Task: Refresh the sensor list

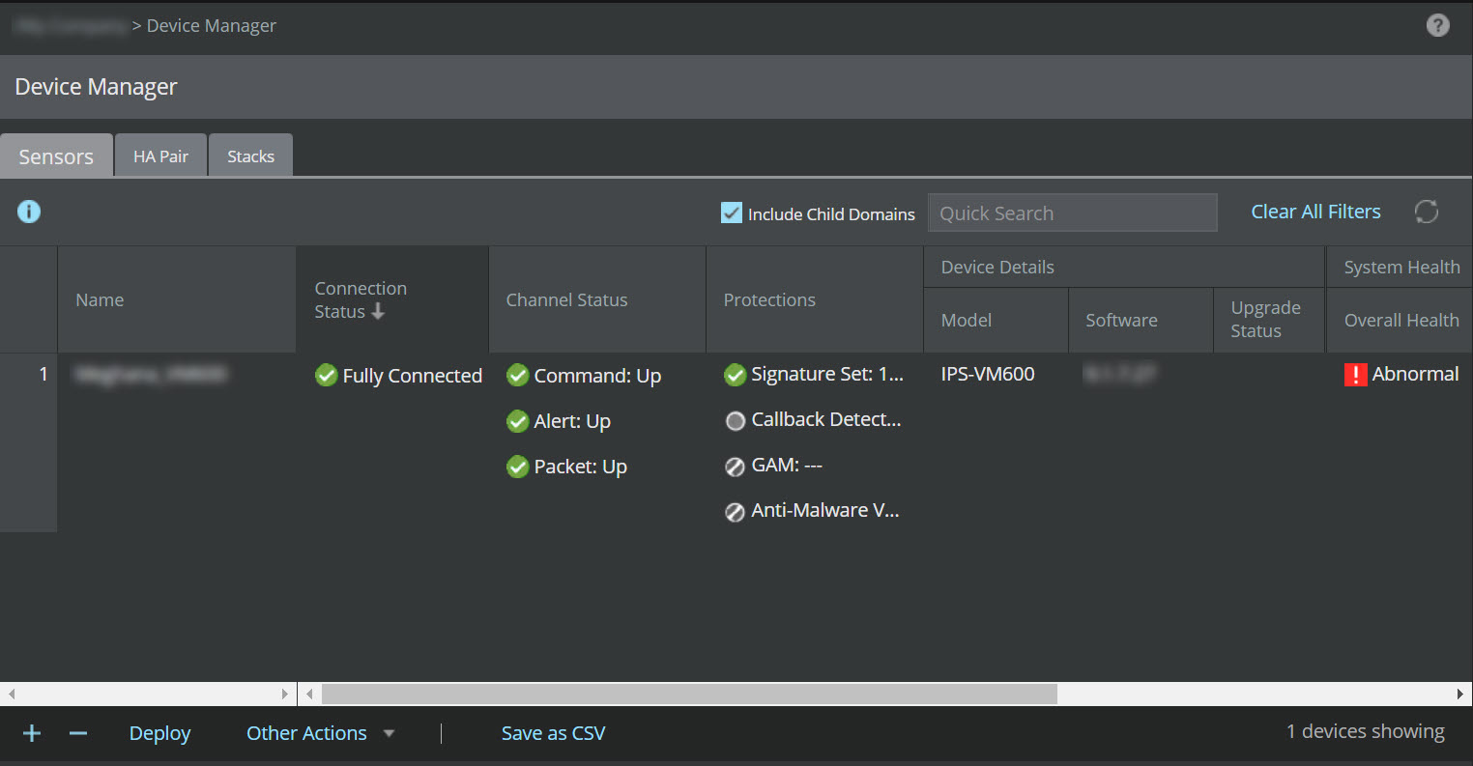Action: [x=1427, y=212]
